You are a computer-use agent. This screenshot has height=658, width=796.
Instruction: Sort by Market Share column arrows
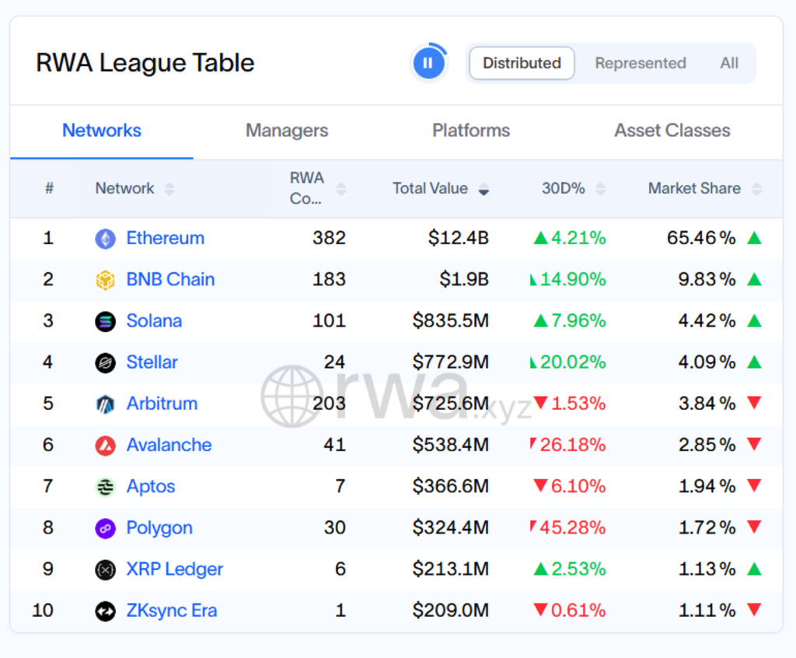(756, 189)
